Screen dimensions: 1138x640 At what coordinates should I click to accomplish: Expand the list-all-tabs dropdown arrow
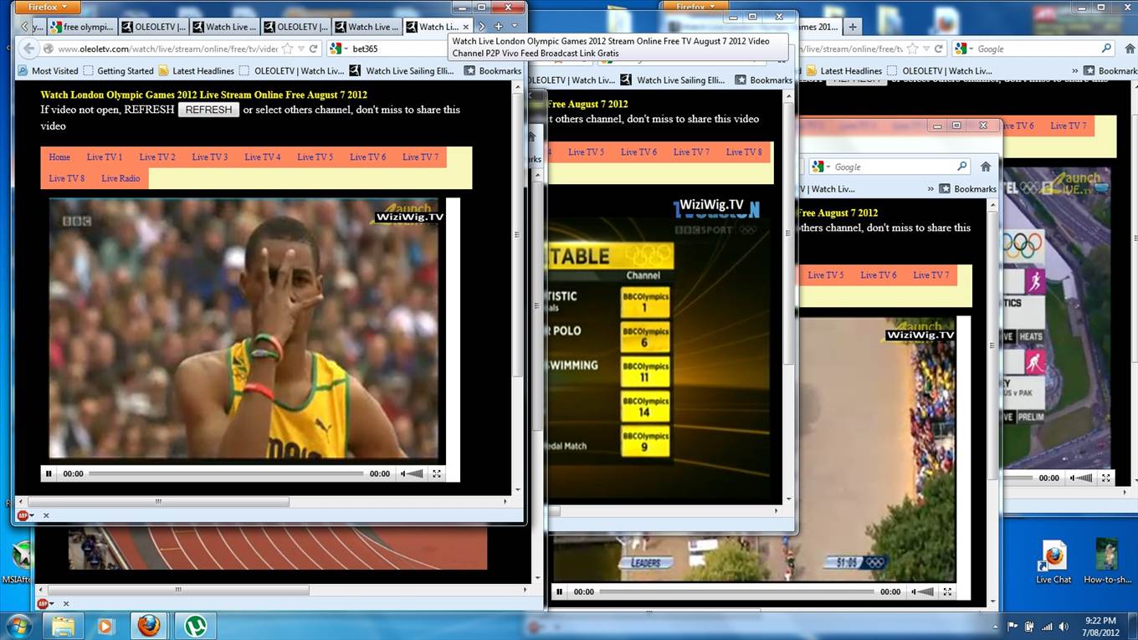tap(515, 27)
